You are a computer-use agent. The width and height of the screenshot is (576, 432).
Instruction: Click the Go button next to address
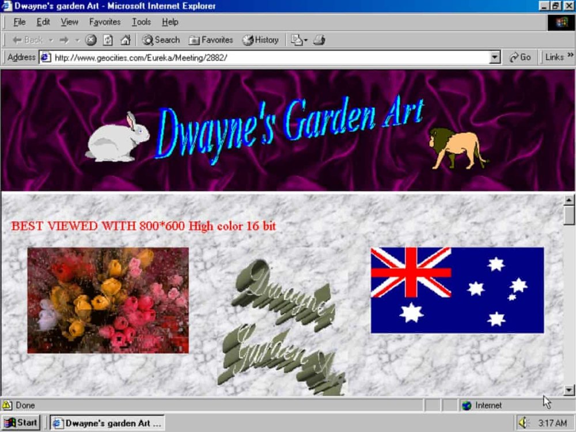coord(520,57)
